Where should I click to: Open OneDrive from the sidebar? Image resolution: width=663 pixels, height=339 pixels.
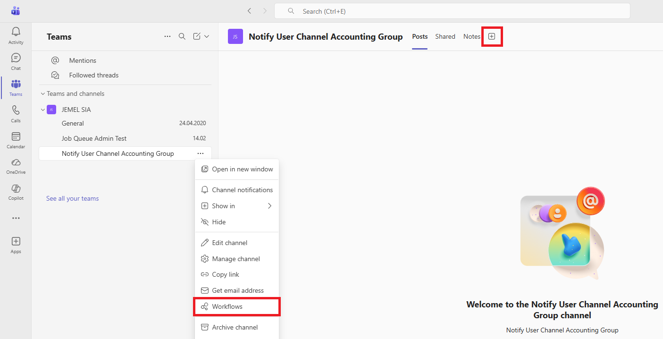(16, 166)
